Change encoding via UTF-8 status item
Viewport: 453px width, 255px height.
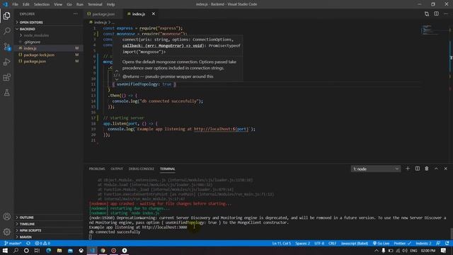pyautogui.click(x=319, y=243)
